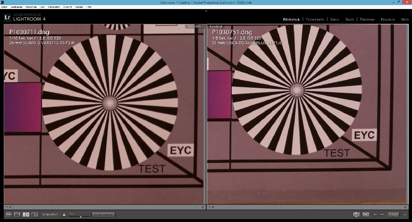Select previous photo with left arrow
412x222 pixels.
pos(375,215)
